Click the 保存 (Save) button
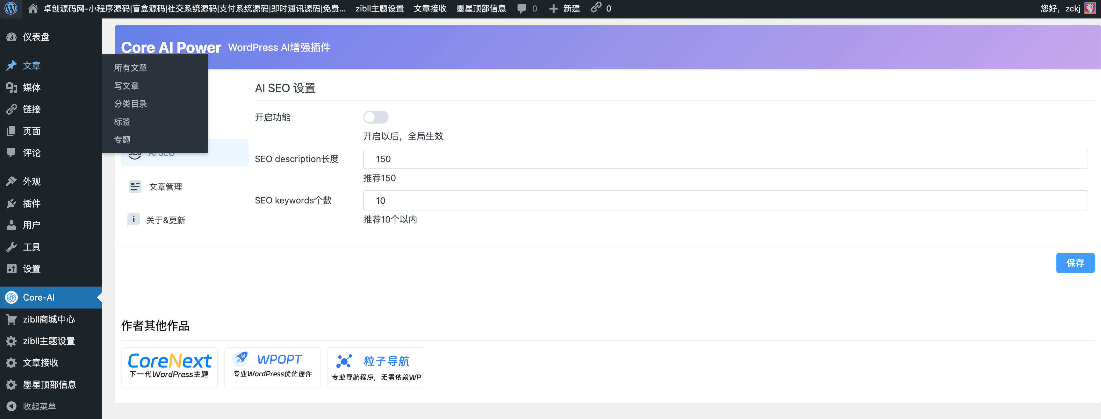1101x419 pixels. coord(1075,263)
